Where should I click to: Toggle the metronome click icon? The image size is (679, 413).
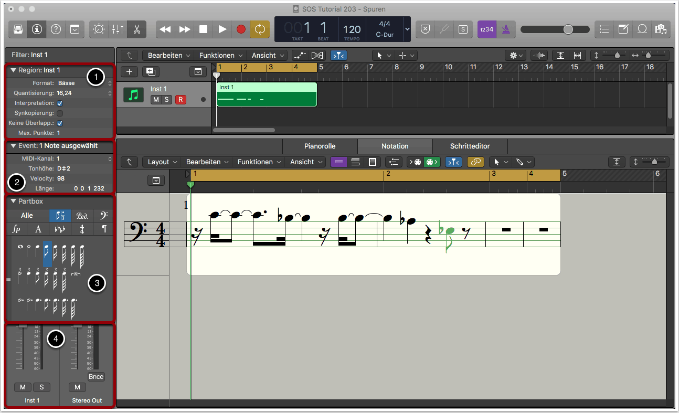click(506, 29)
